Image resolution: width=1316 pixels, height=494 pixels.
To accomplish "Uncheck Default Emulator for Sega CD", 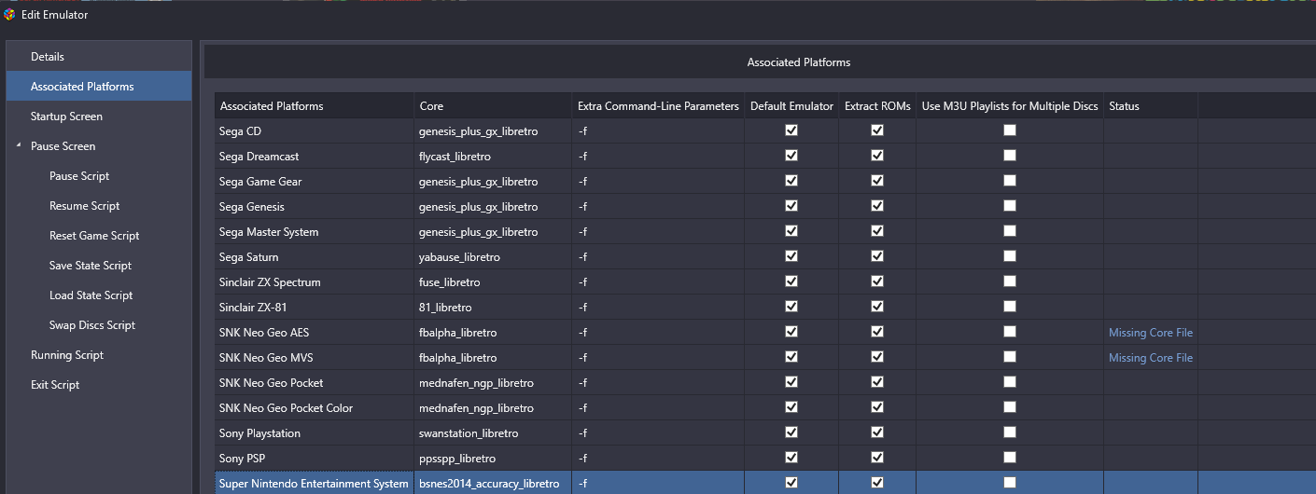I will [791, 130].
